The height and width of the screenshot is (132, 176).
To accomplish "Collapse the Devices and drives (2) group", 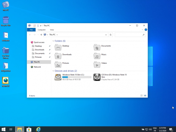I will pyautogui.click(x=53, y=71).
